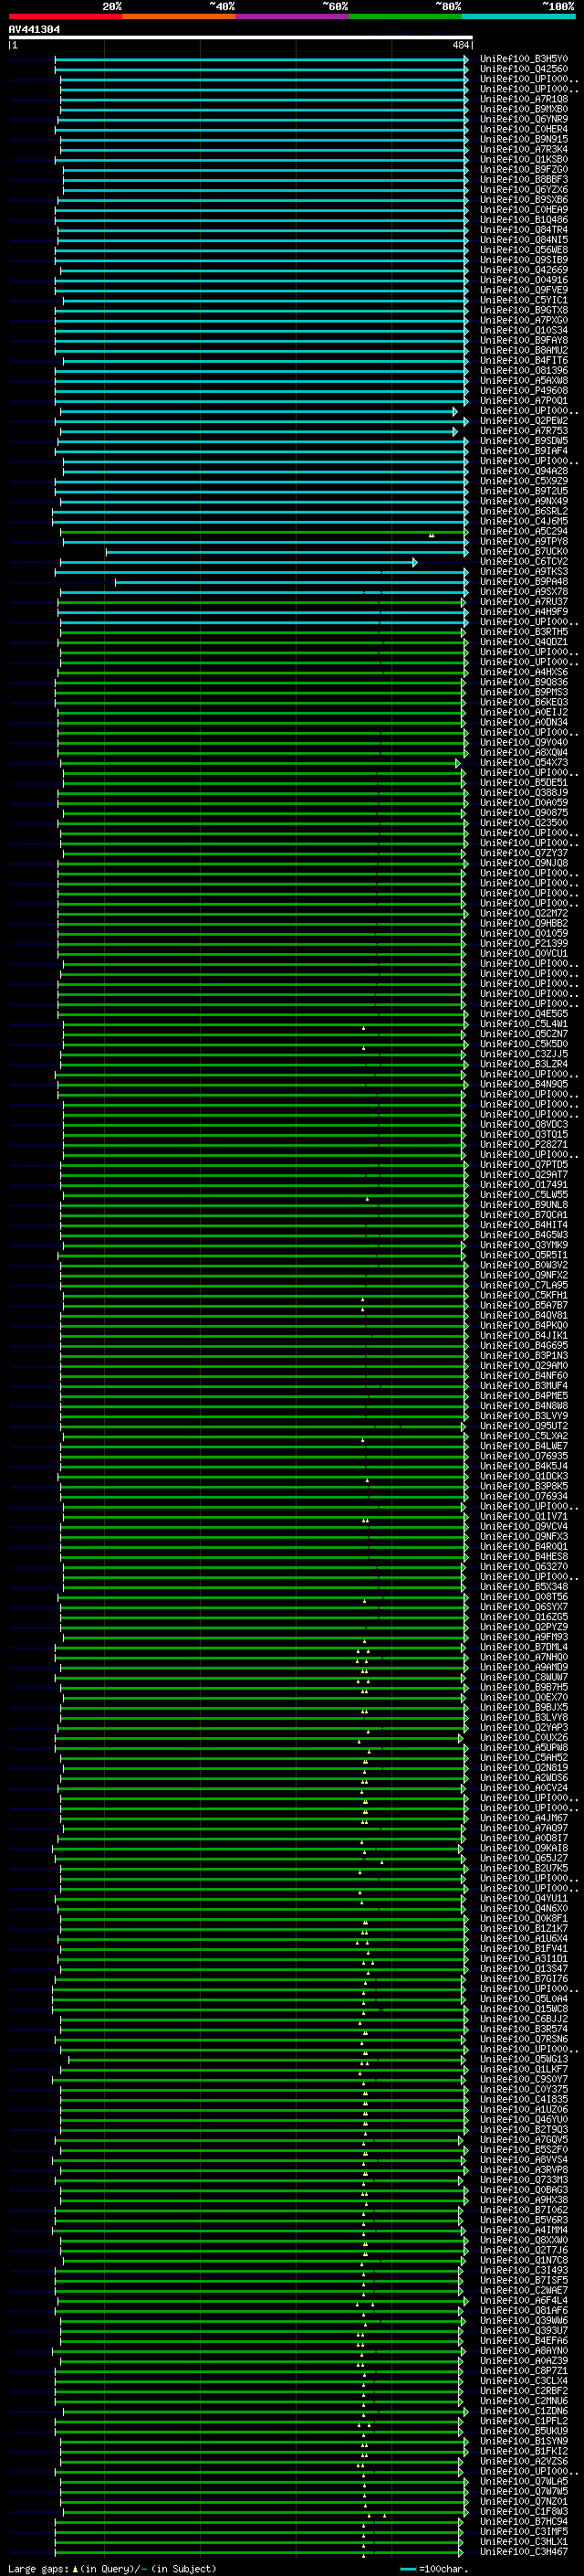Click UniRef100_Q1DCK3 label
The height and width of the screenshot is (2576, 584).
coord(523,1475)
